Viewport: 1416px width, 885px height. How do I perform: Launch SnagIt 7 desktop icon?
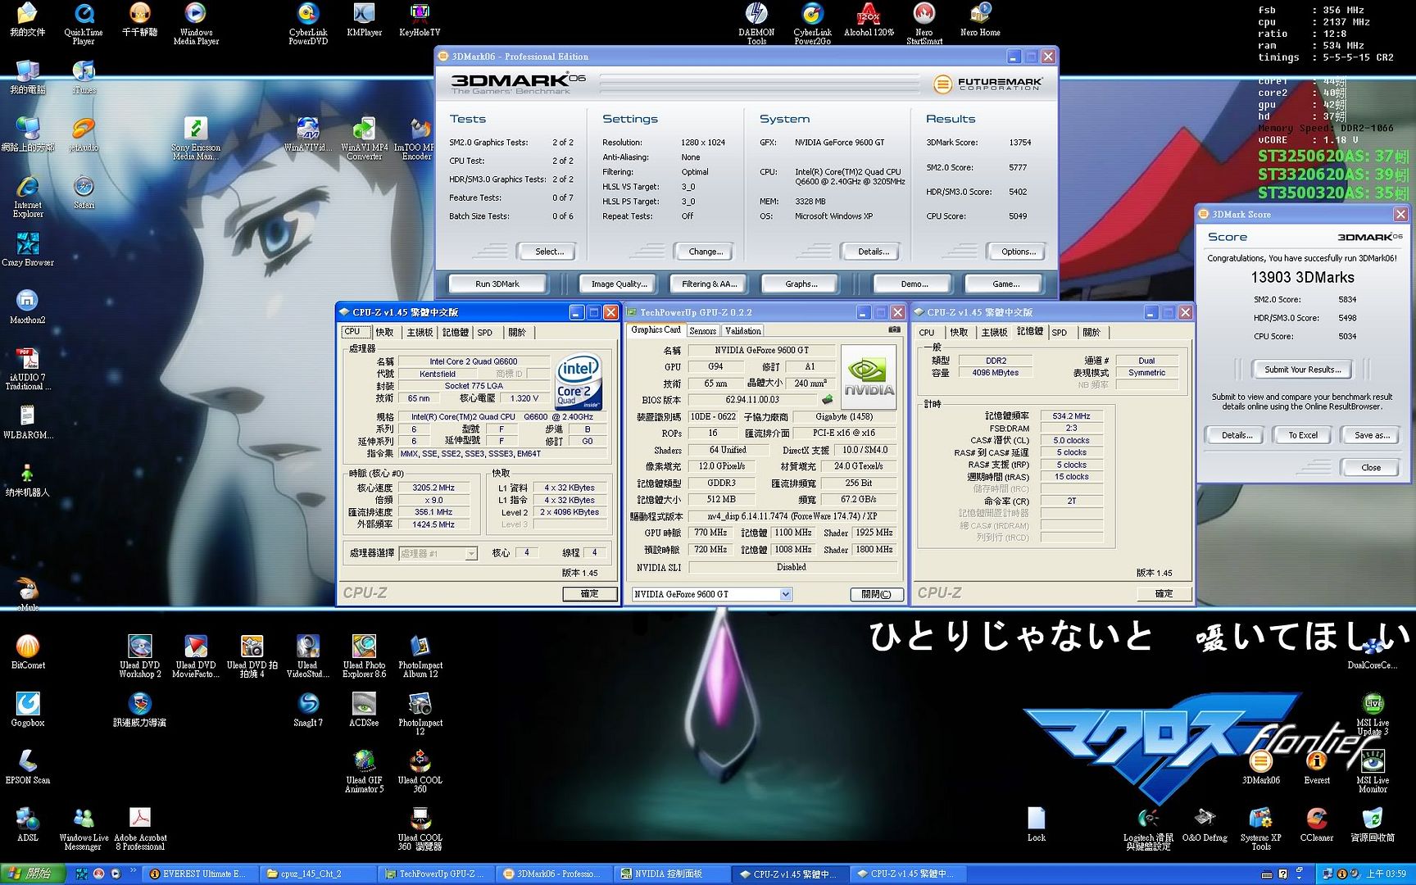[x=308, y=710]
